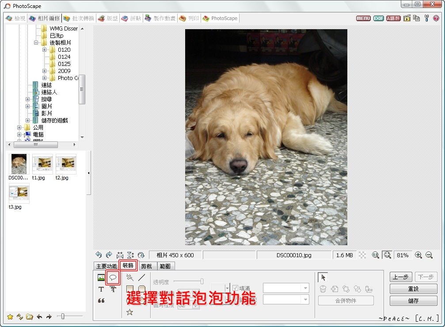Click the copy documents icon top right
445x327 pixels.
[x=416, y=18]
